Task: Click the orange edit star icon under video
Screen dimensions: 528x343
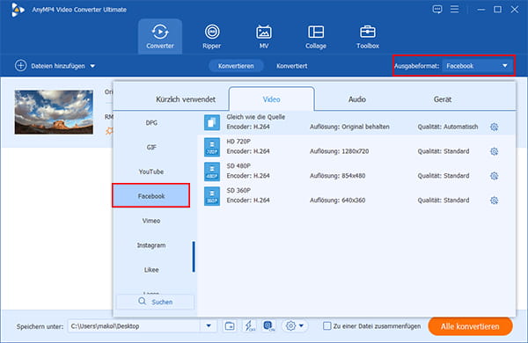Action: (x=109, y=131)
